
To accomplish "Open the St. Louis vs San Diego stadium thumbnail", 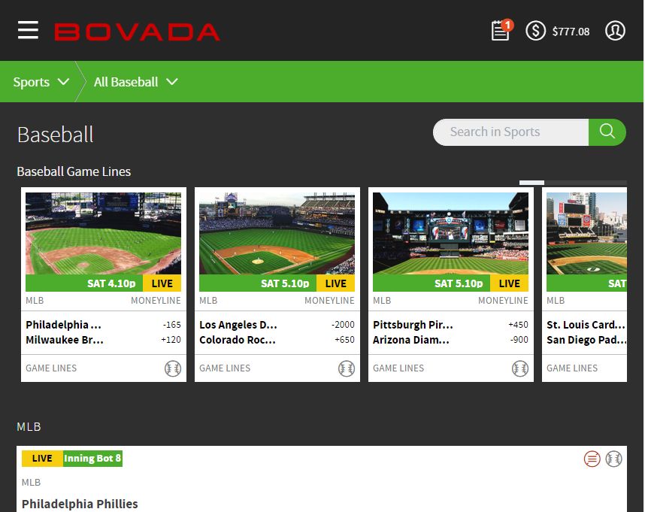I will pyautogui.click(x=586, y=233).
